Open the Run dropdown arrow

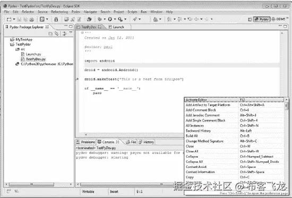point(115,19)
